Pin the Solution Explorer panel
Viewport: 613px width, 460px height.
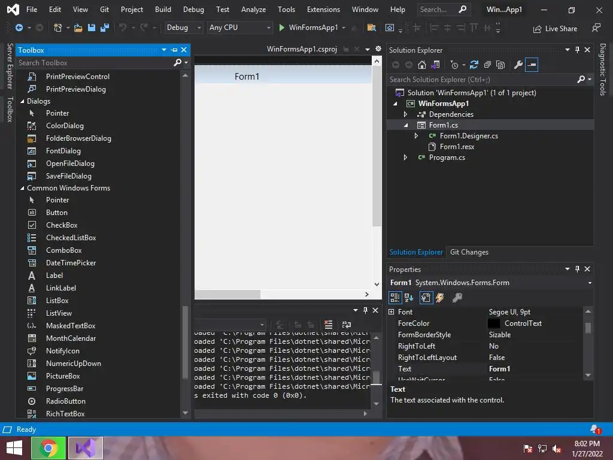point(578,50)
